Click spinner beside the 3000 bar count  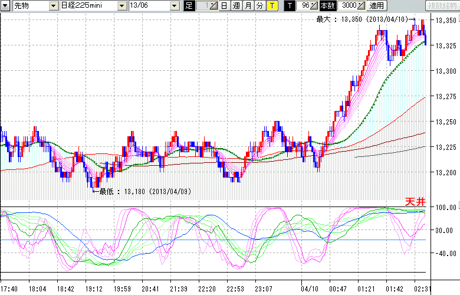(362, 6)
